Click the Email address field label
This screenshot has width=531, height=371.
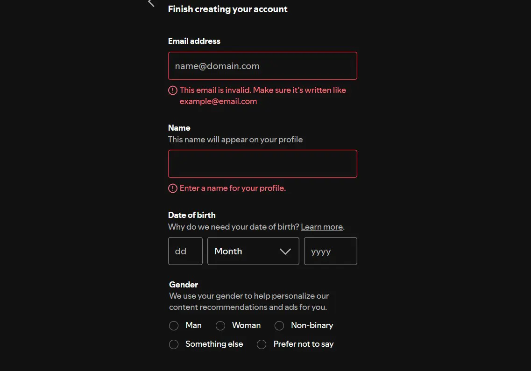click(x=194, y=41)
